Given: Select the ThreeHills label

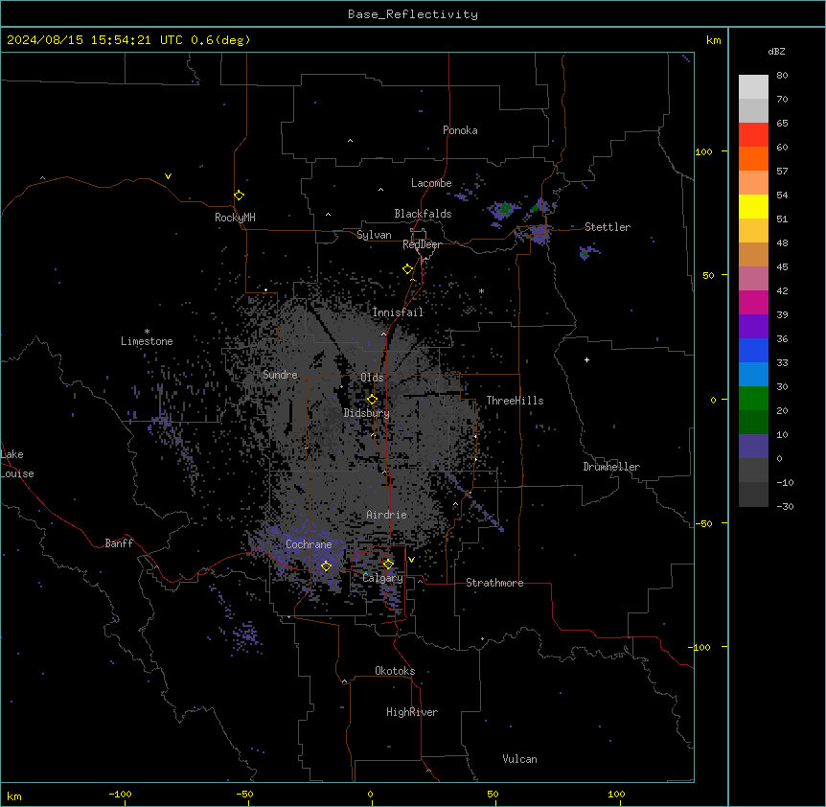Looking at the screenshot, I should pyautogui.click(x=515, y=401).
